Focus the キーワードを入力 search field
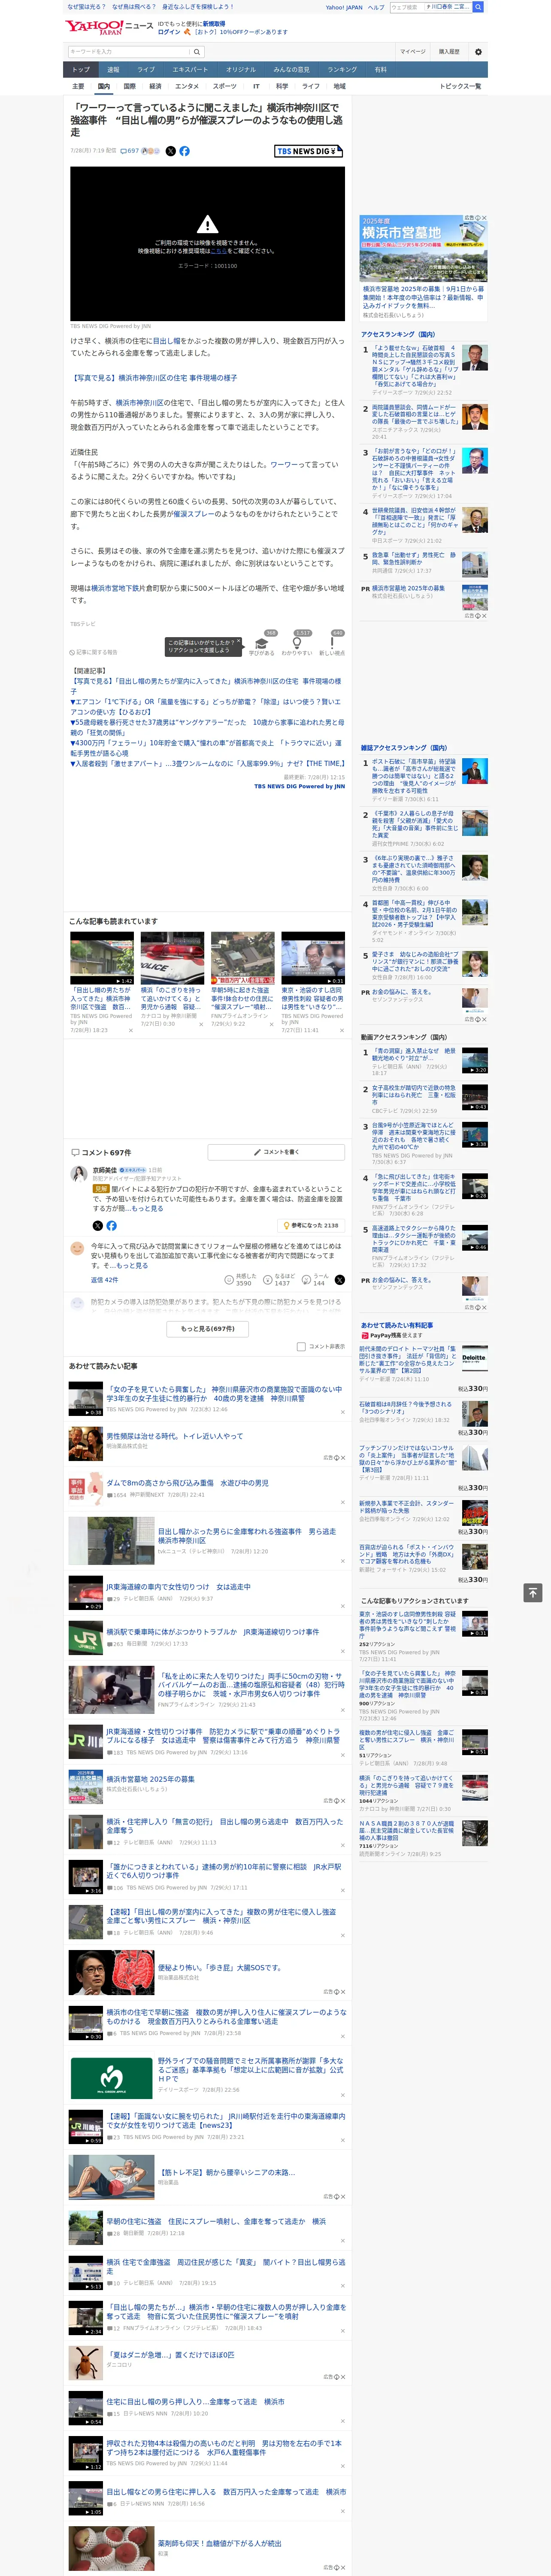This screenshot has height=2576, width=551. (x=128, y=52)
